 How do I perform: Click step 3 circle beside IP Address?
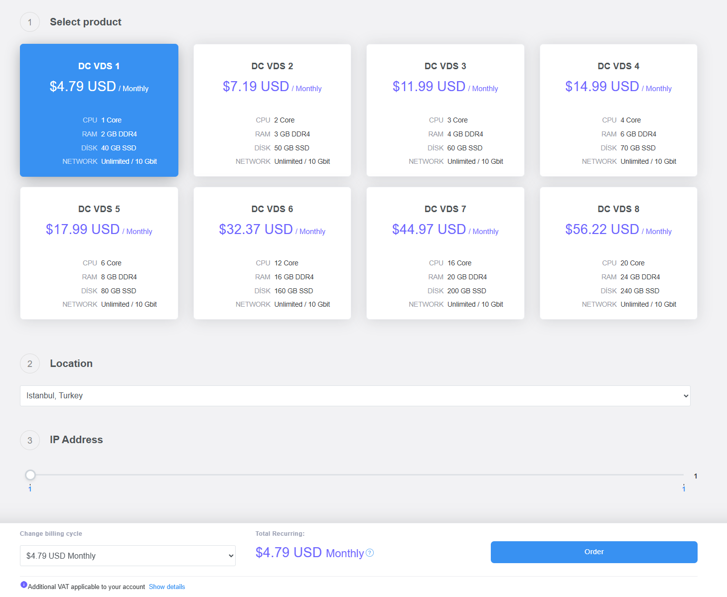coord(30,440)
